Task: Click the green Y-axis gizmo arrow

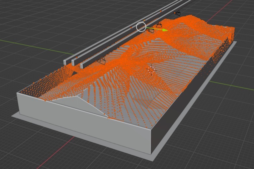Action: pyautogui.click(x=164, y=30)
